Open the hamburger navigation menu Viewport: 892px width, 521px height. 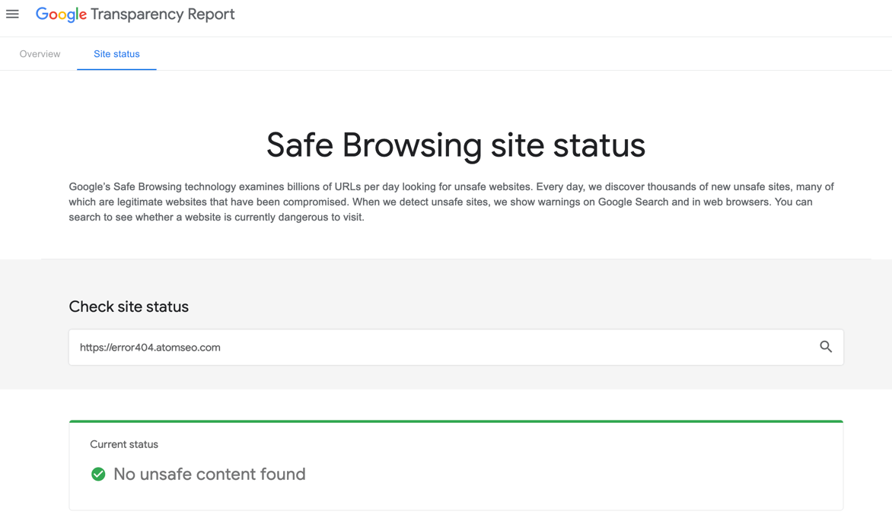coord(12,14)
